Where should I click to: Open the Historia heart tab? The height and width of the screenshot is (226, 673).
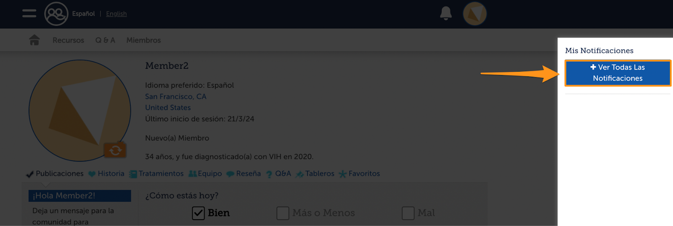(106, 174)
